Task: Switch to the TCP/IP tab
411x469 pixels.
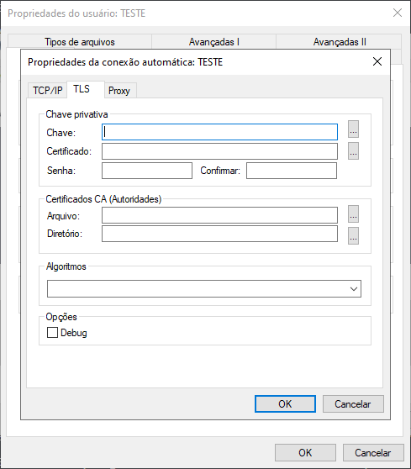Action: coord(48,90)
